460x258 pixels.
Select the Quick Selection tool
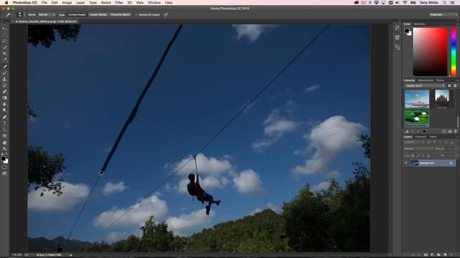(4, 47)
